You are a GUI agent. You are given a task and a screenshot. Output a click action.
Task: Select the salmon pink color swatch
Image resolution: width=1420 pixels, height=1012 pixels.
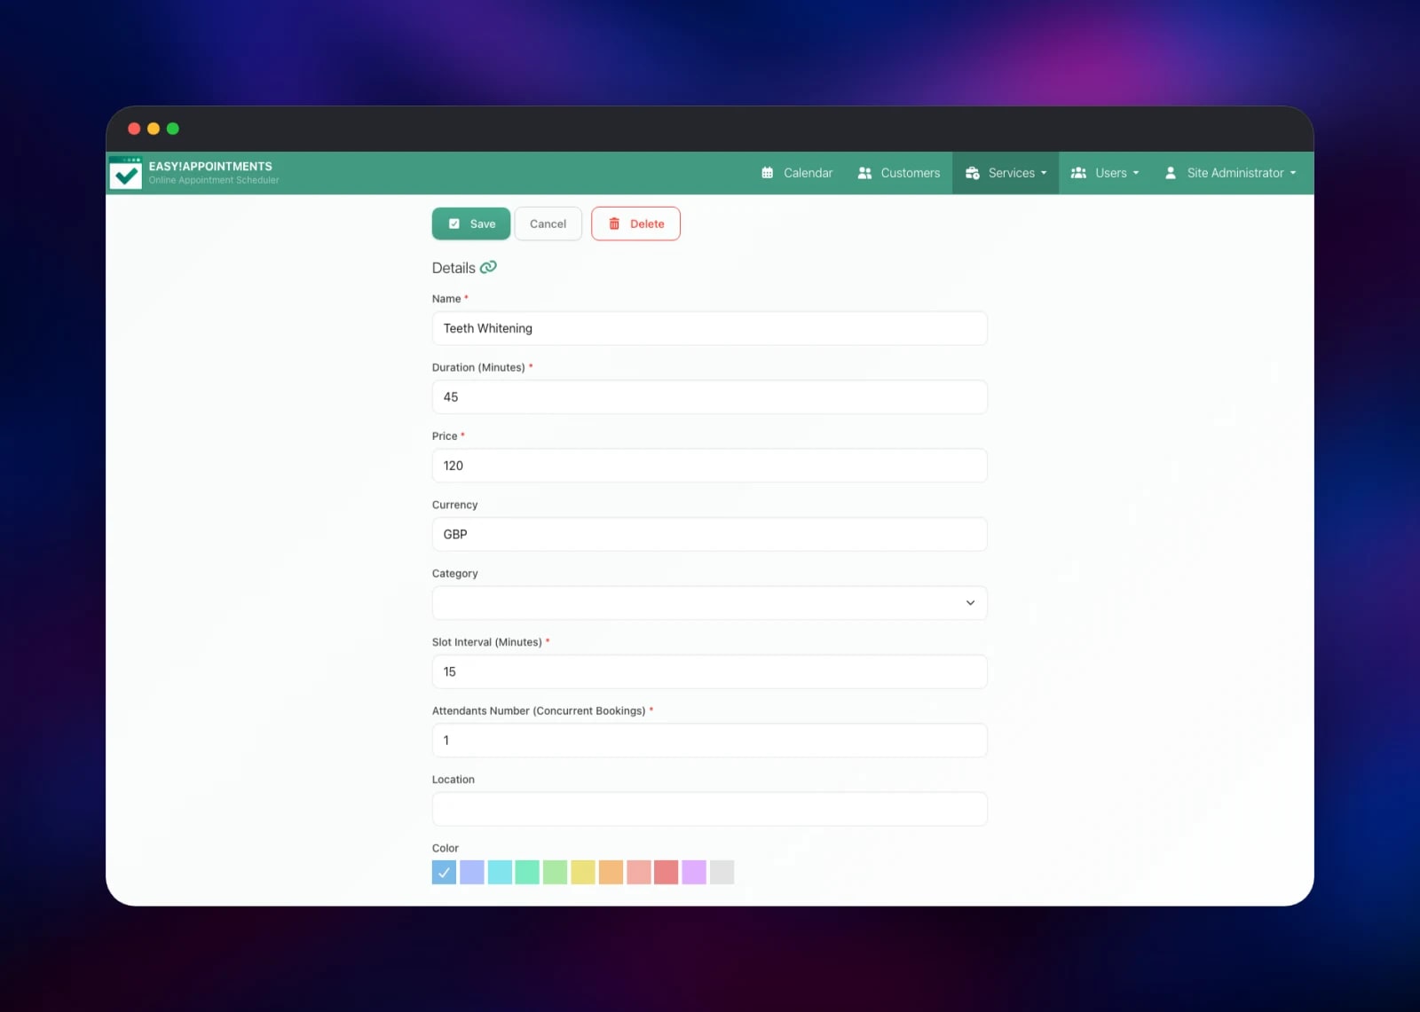click(x=638, y=872)
